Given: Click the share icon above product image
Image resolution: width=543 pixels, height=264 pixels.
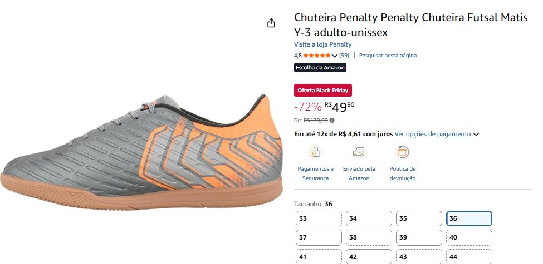Looking at the screenshot, I should (271, 23).
